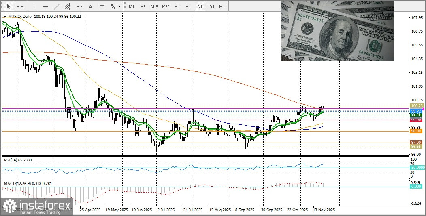This screenshot has height=216, width=426.
Task: Click the RSI(14) 55.7380 indicator label
Action: (x=18, y=160)
